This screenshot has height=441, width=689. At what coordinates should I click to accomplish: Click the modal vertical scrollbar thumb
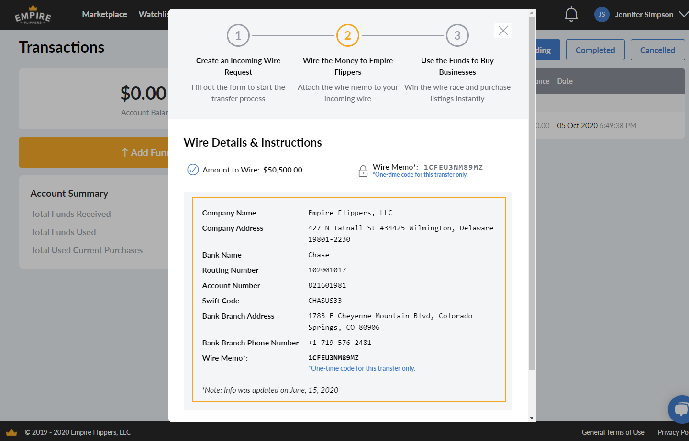(x=532, y=193)
